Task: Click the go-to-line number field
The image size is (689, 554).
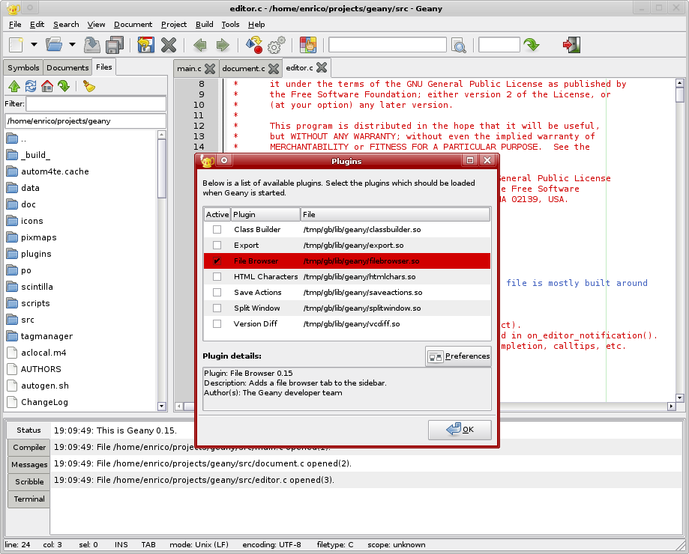Action: (499, 45)
